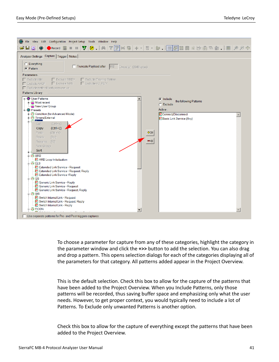
Task: Click Patterns Library scrollbar up arrow
Action: pos(139,99)
